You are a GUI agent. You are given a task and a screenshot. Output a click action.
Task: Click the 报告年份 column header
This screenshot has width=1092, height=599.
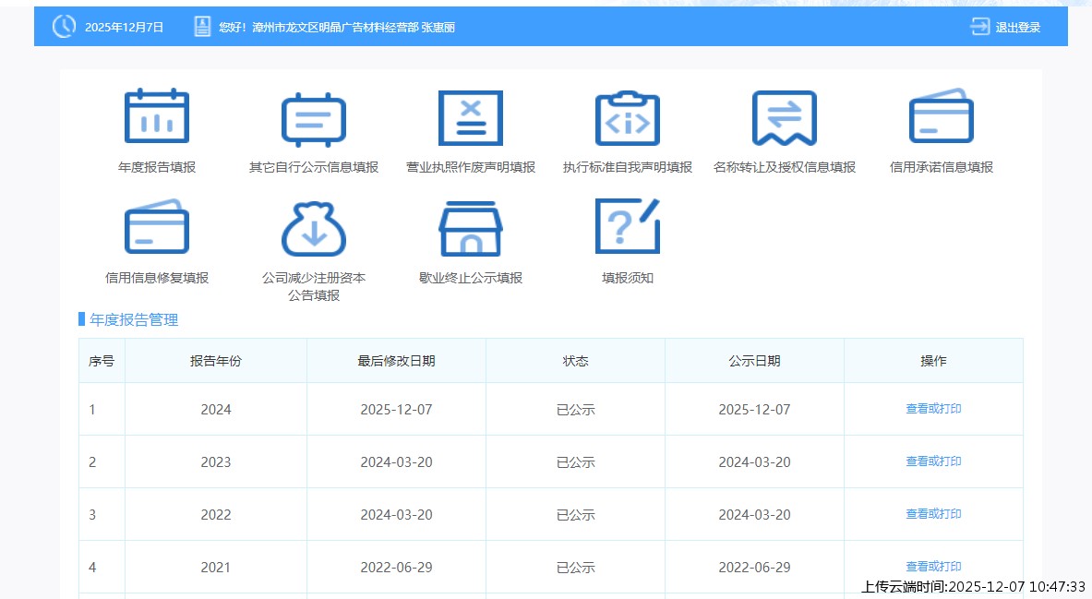pos(216,361)
